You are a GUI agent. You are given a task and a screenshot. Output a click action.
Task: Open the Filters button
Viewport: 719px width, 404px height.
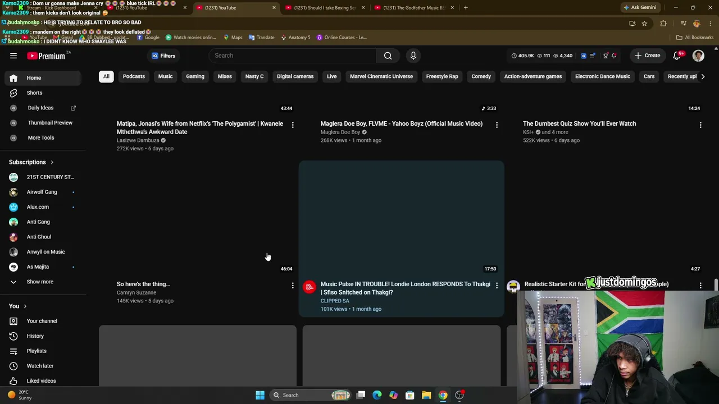163,56
